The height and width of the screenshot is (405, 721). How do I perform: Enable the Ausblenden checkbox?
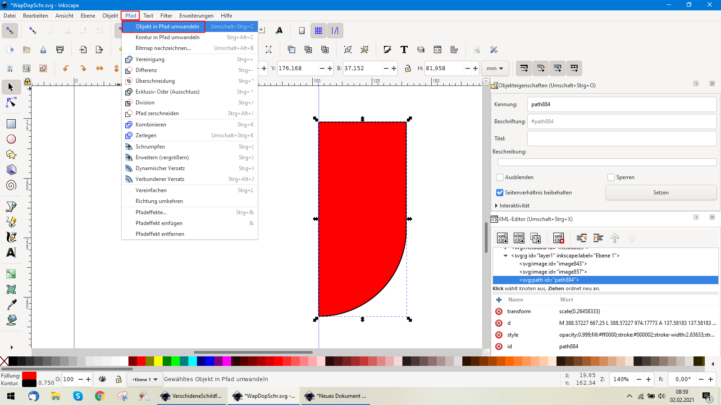pos(500,177)
